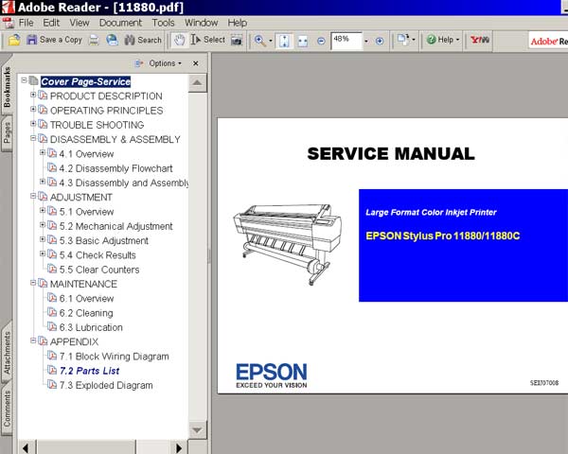The height and width of the screenshot is (454, 568).
Task: Expand the 4.3 Disassembly and Assembly bookmark
Action: click(43, 182)
